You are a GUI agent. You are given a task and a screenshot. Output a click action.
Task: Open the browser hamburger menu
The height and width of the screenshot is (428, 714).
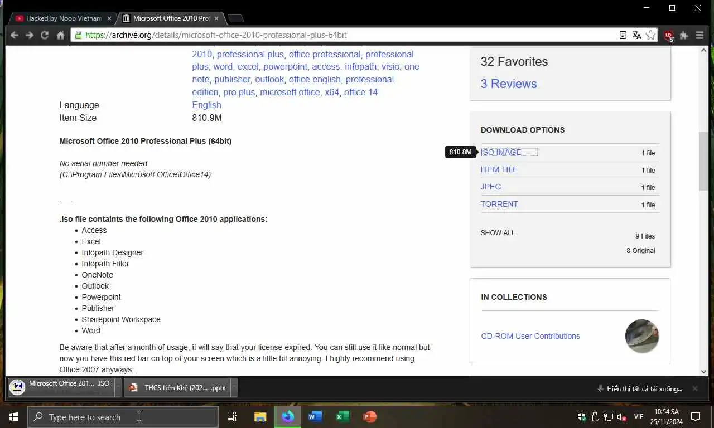(699, 35)
